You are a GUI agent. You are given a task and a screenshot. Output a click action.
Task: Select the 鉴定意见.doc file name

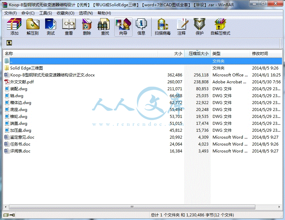point(22,137)
